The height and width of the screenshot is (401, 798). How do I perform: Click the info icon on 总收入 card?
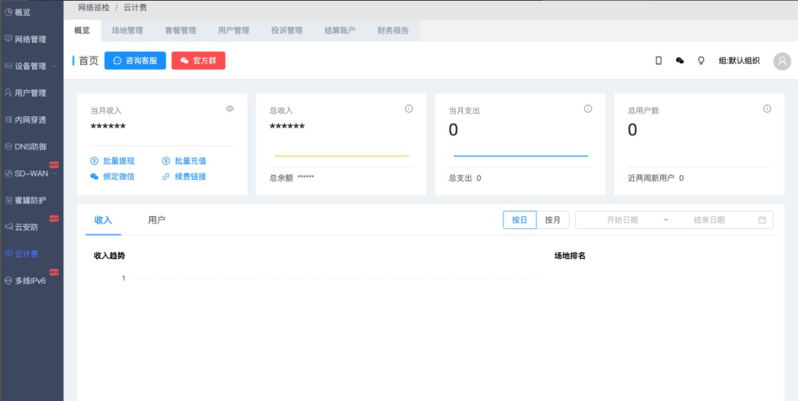tap(409, 108)
